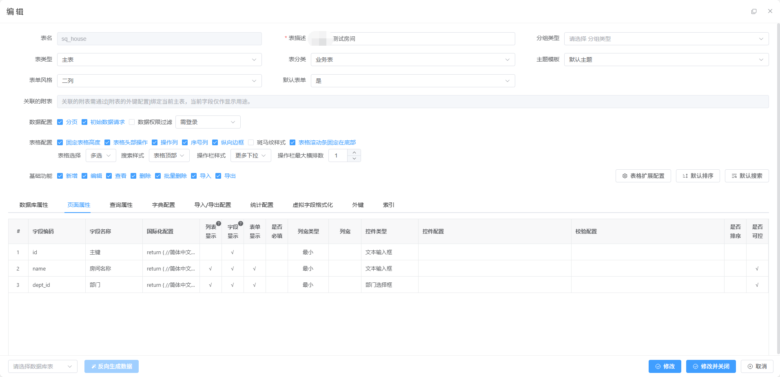Image resolution: width=780 pixels, height=377 pixels.
Task: Click the 列表显示 checkmark in name row
Action: coord(211,268)
